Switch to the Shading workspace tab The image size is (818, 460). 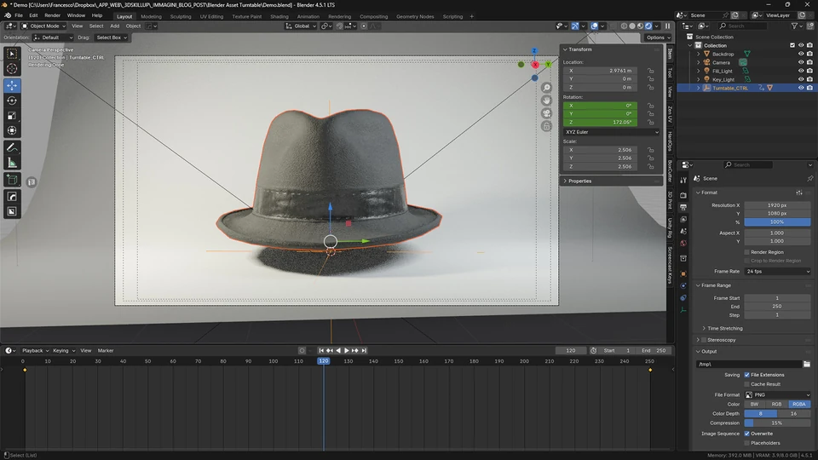tap(279, 17)
